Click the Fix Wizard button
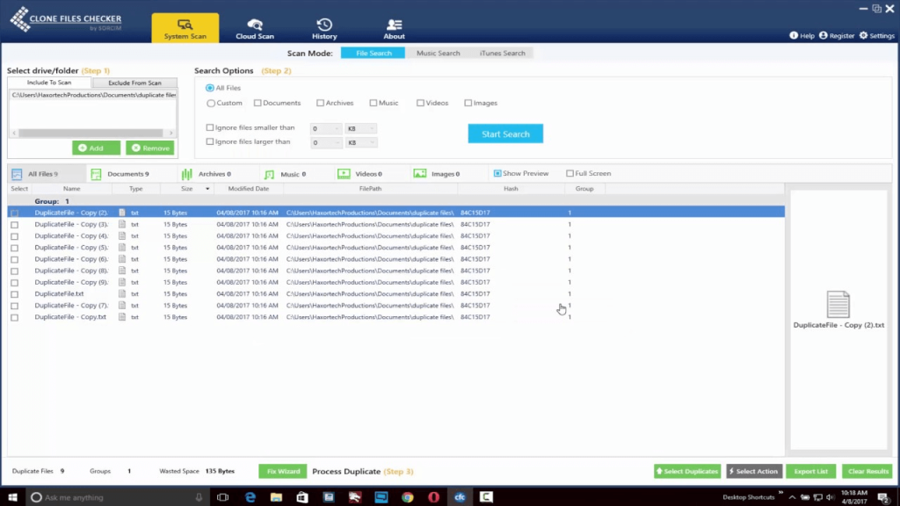 click(282, 472)
